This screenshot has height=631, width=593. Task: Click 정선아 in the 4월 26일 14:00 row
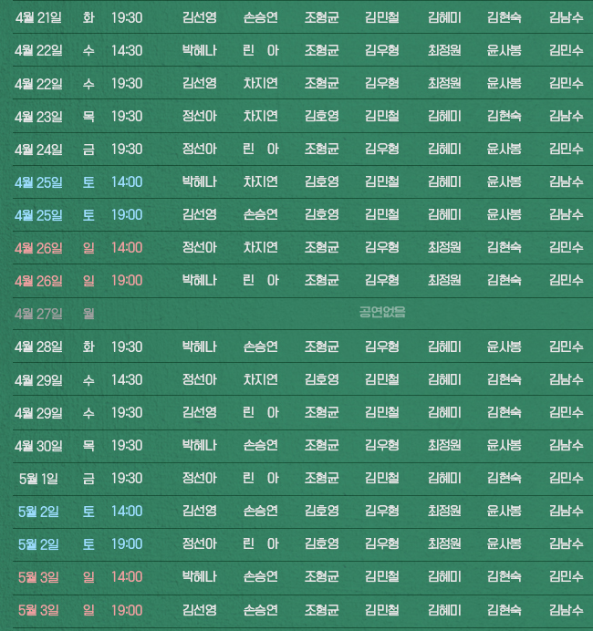199,247
